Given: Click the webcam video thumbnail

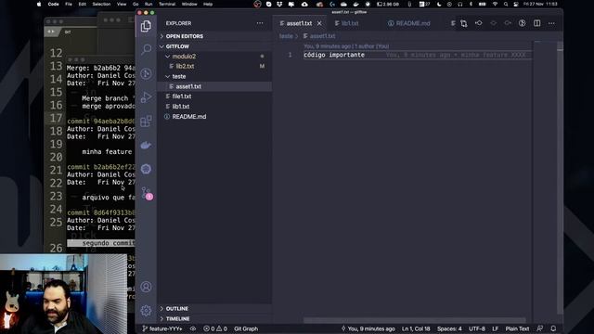Looking at the screenshot, I should pos(63,294).
